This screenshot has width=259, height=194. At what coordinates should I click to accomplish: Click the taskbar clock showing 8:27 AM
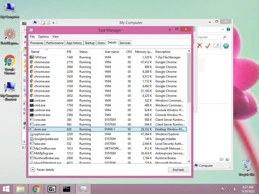click(x=248, y=189)
